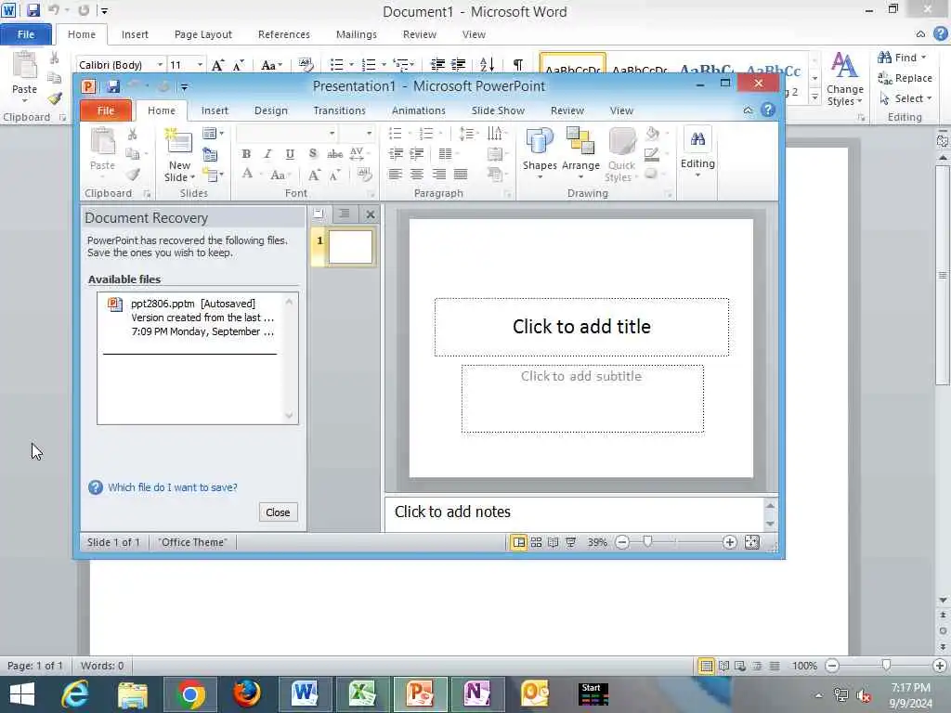951x713 pixels.
Task: Click PowerPoint zoom slider handle
Action: [647, 541]
